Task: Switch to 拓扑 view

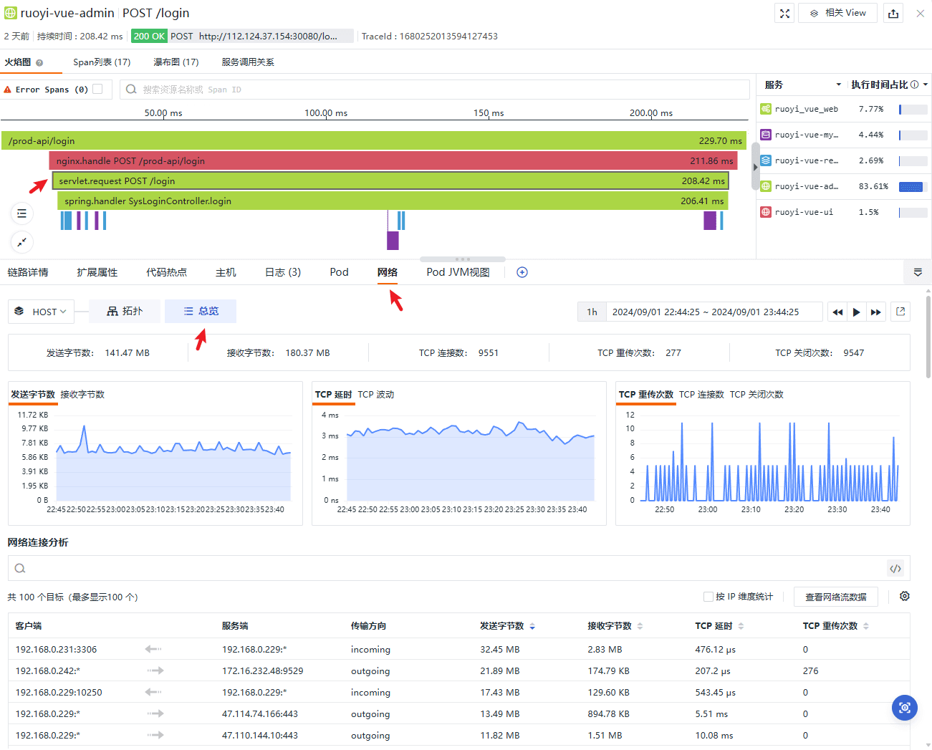Action: 125,311
